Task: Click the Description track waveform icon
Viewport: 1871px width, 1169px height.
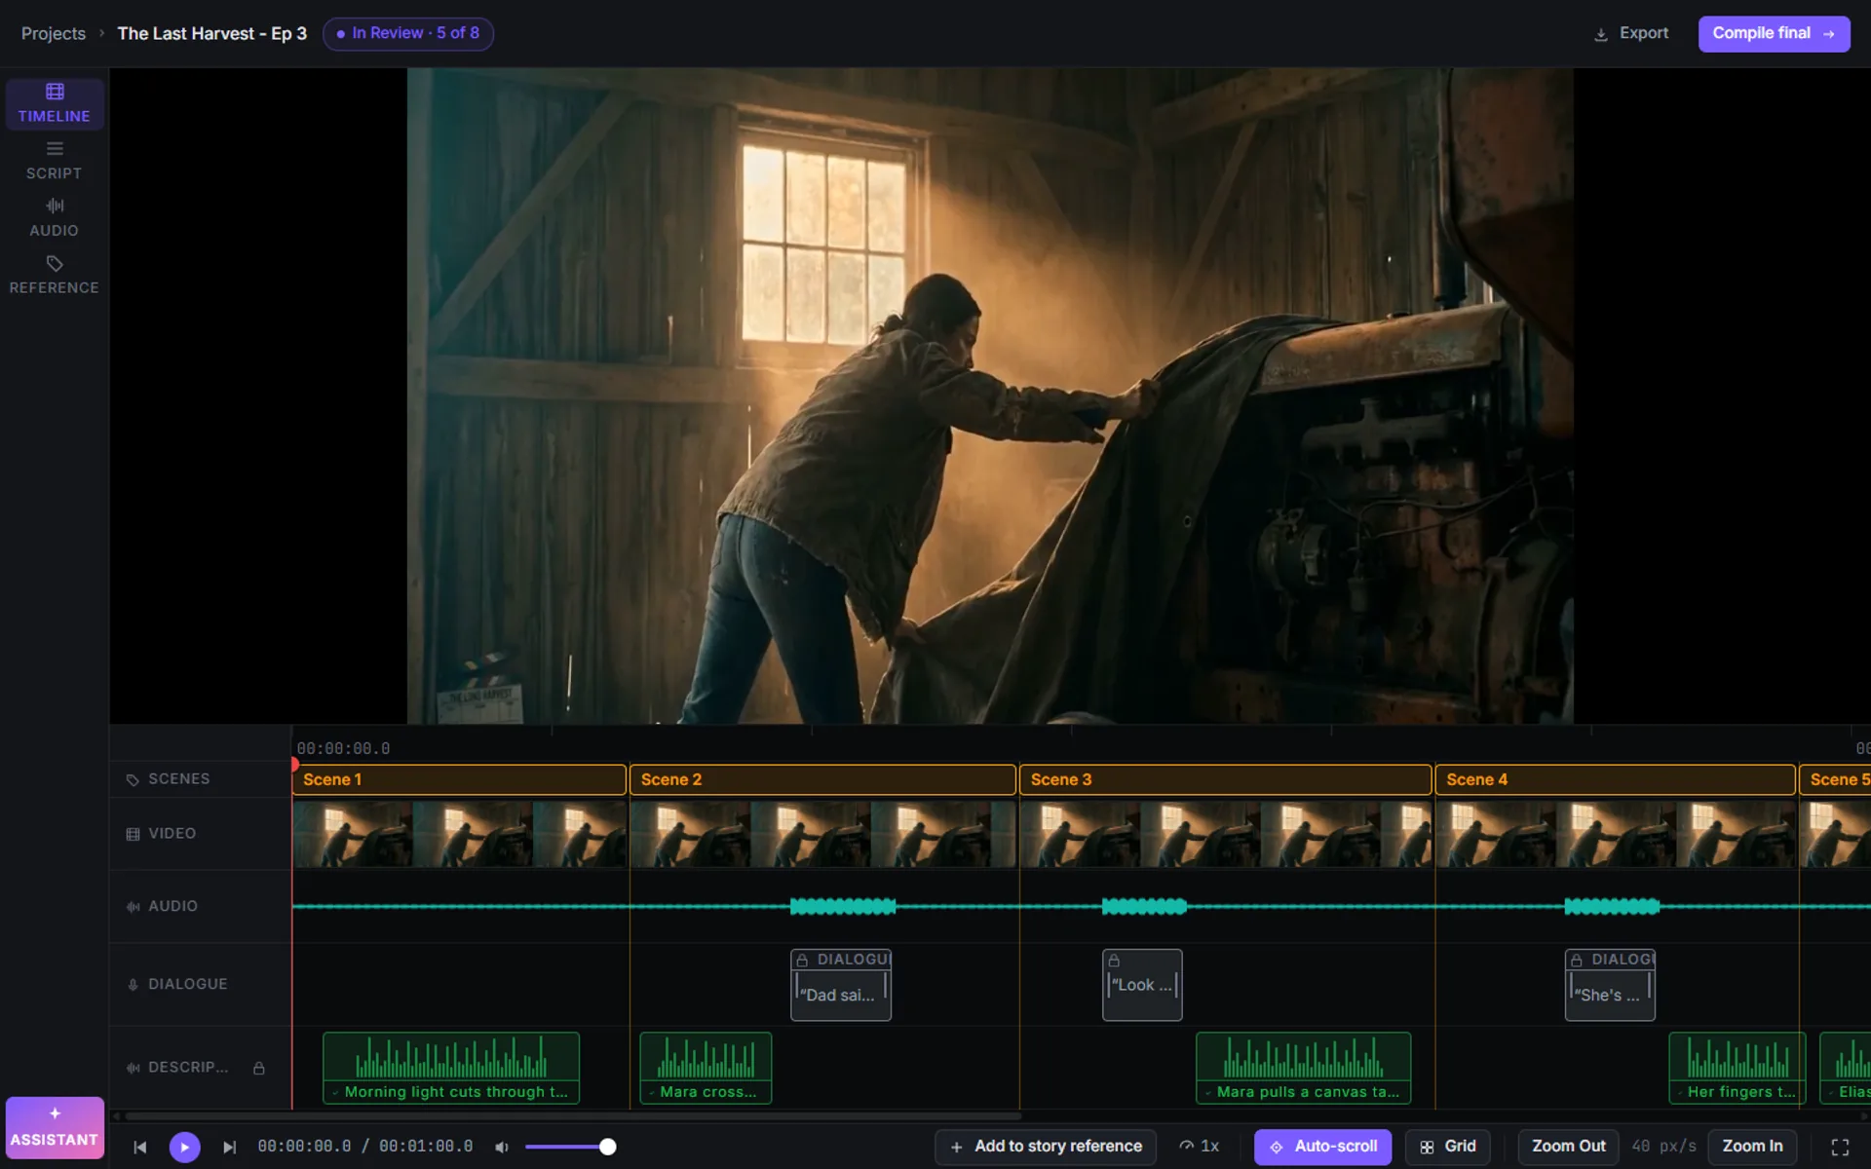Action: (133, 1068)
